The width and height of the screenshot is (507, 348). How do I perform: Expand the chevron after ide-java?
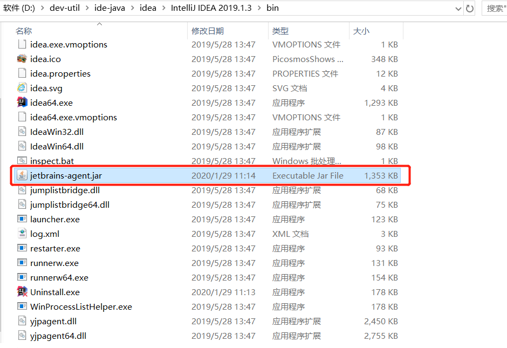132,8
